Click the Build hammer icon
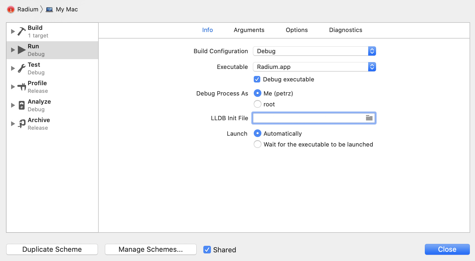 point(21,31)
